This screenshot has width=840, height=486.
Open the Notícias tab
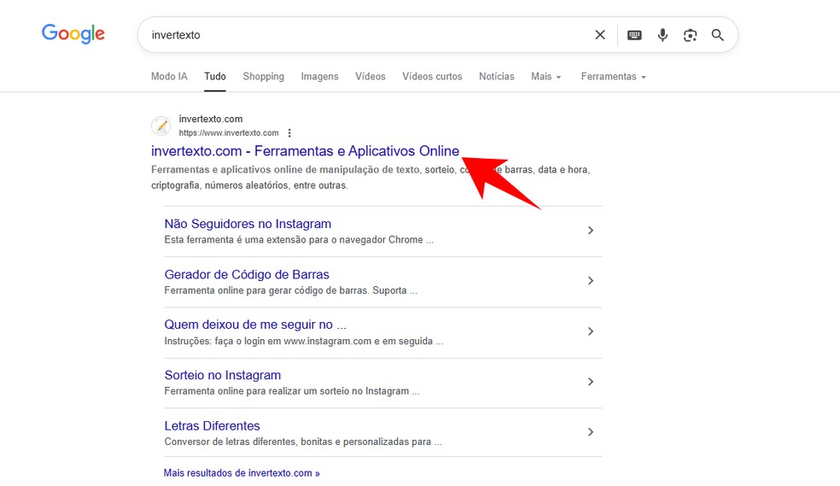(497, 76)
